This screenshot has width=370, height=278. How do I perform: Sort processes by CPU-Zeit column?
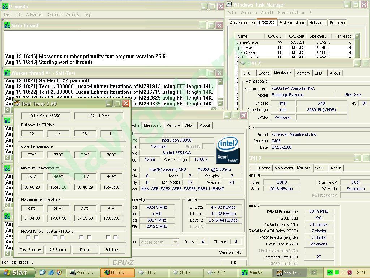coord(295,36)
